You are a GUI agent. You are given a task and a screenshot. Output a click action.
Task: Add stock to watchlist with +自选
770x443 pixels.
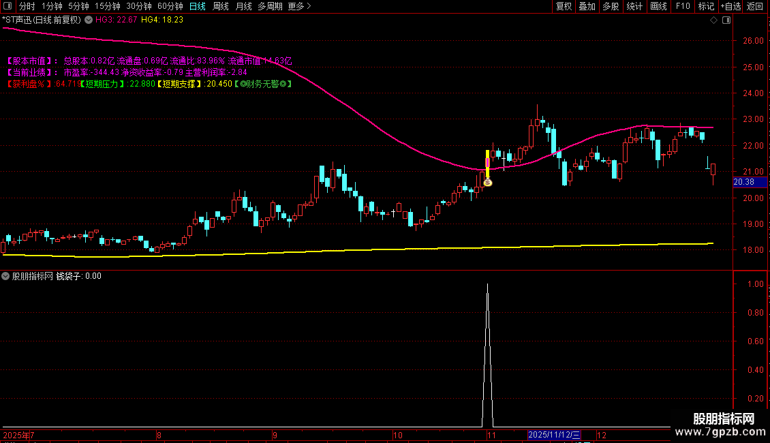click(x=730, y=6)
